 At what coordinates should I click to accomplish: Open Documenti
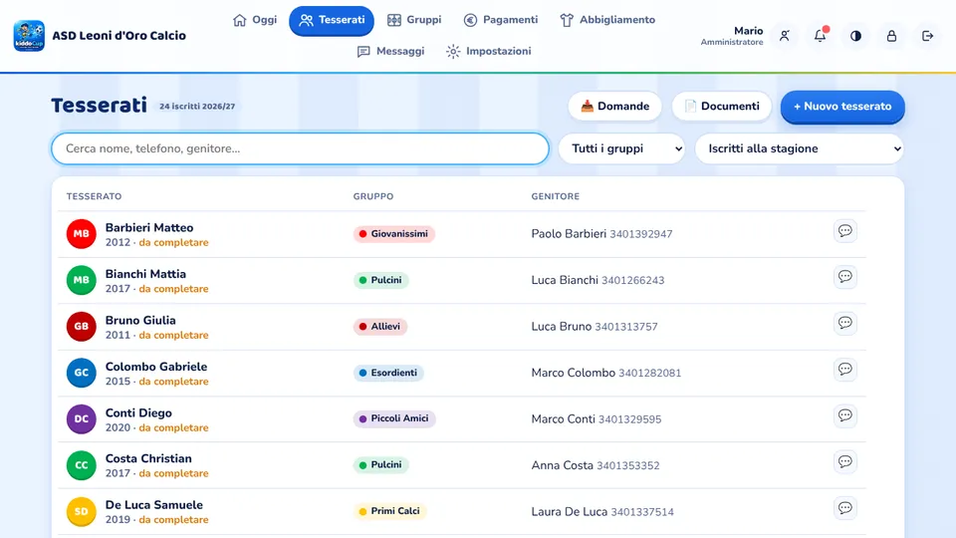tap(721, 107)
